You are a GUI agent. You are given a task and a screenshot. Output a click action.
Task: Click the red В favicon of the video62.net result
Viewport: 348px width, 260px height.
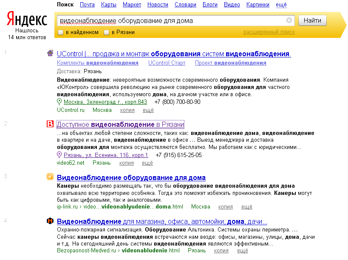pyautogui.click(x=50, y=125)
